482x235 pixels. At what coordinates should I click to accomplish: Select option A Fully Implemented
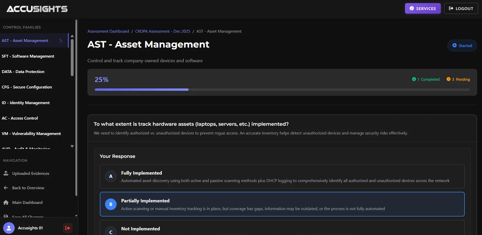[x=282, y=176]
